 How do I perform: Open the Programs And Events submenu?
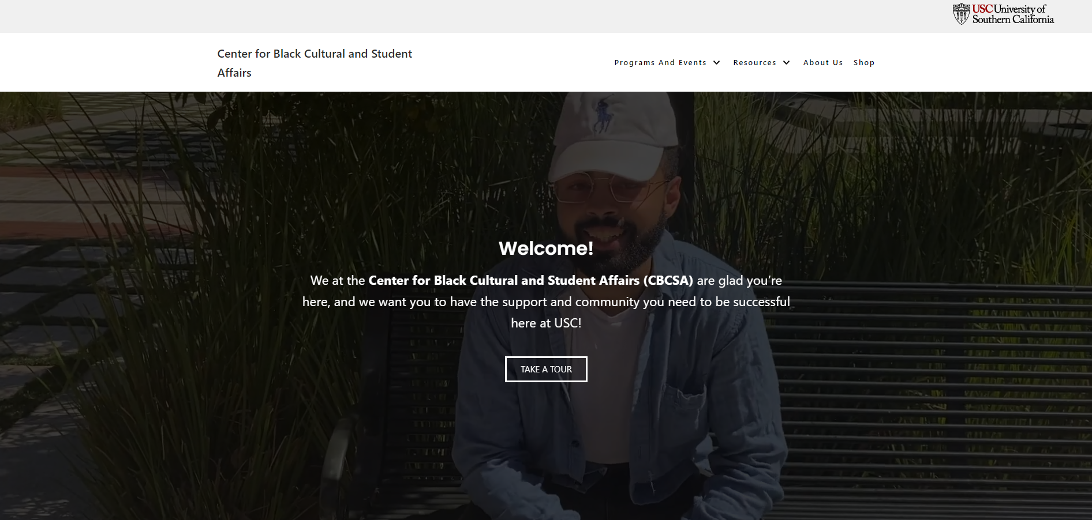pyautogui.click(x=660, y=62)
